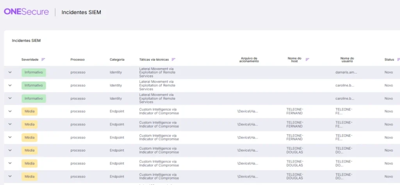Click the Táticas via técnicas sort icon
The image size is (400, 185).
173,60
